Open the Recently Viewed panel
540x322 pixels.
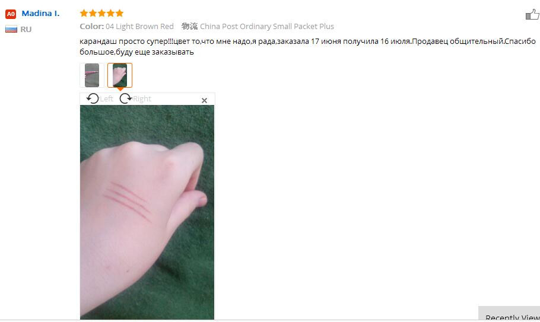509,313
